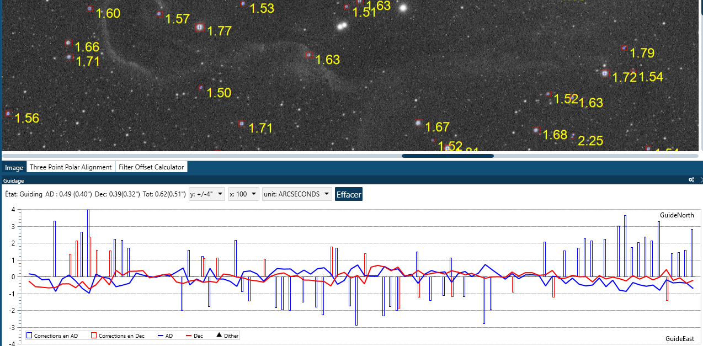Click the Effacer button to clear the graph
The height and width of the screenshot is (346, 703).
(x=349, y=194)
